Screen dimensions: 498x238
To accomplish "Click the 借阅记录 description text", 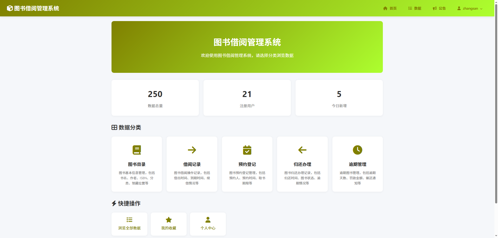I will (192, 178).
